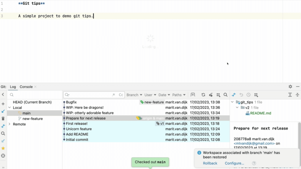
Task: Click the new-feature tag label on Bugfix
Action: click(152, 102)
